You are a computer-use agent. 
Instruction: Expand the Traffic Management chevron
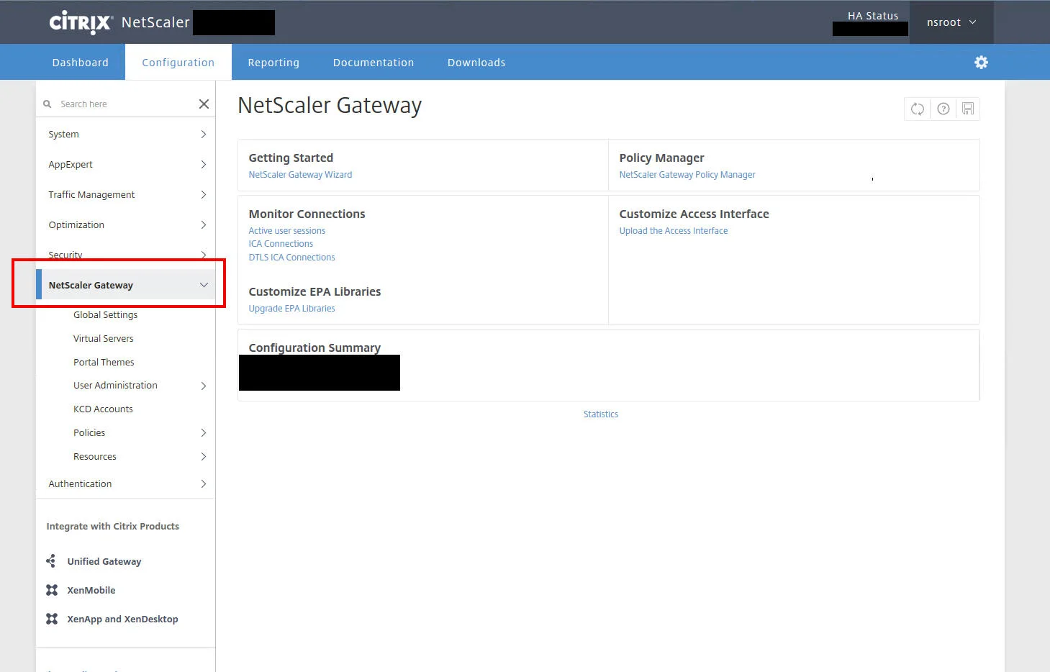click(x=204, y=195)
